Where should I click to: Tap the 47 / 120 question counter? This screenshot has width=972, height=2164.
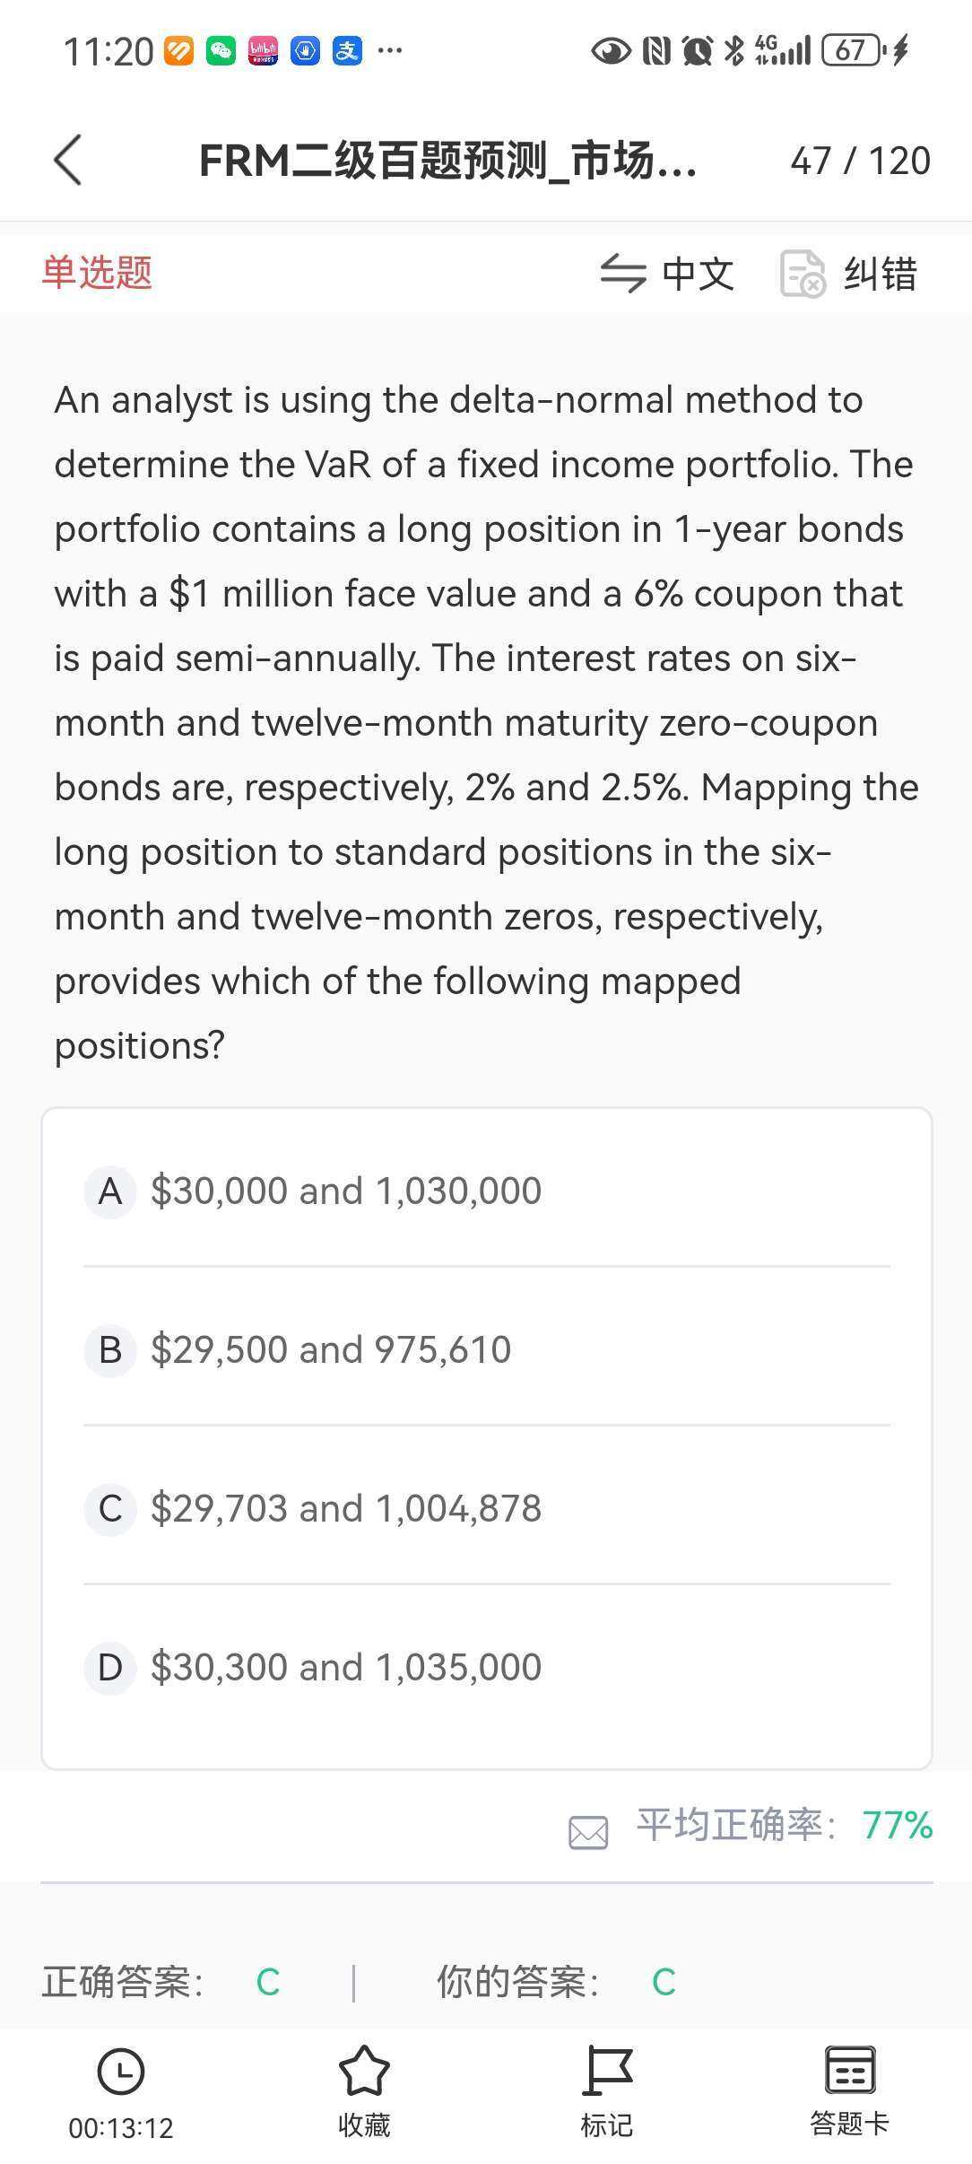(860, 161)
